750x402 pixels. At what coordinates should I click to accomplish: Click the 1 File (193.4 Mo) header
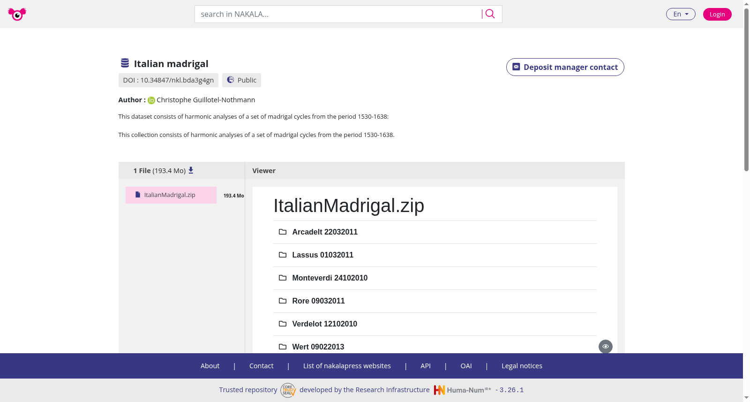coord(159,171)
